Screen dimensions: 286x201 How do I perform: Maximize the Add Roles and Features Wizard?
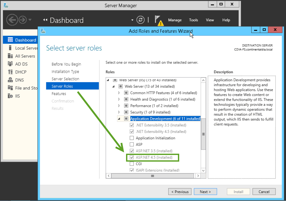[264, 30]
